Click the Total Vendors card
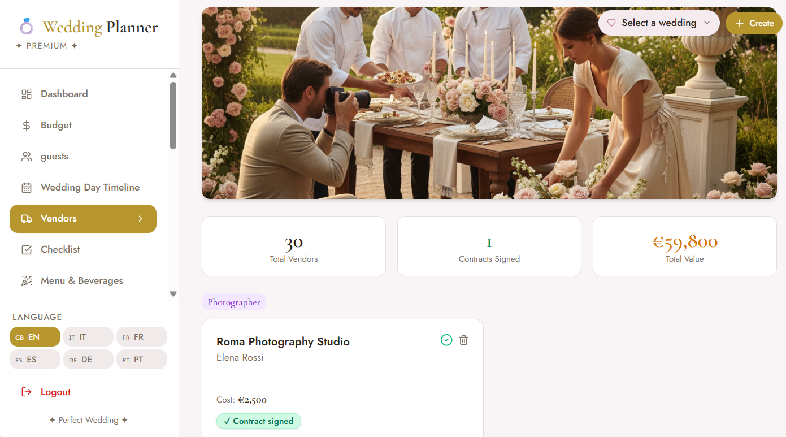The image size is (786, 437). pos(294,246)
